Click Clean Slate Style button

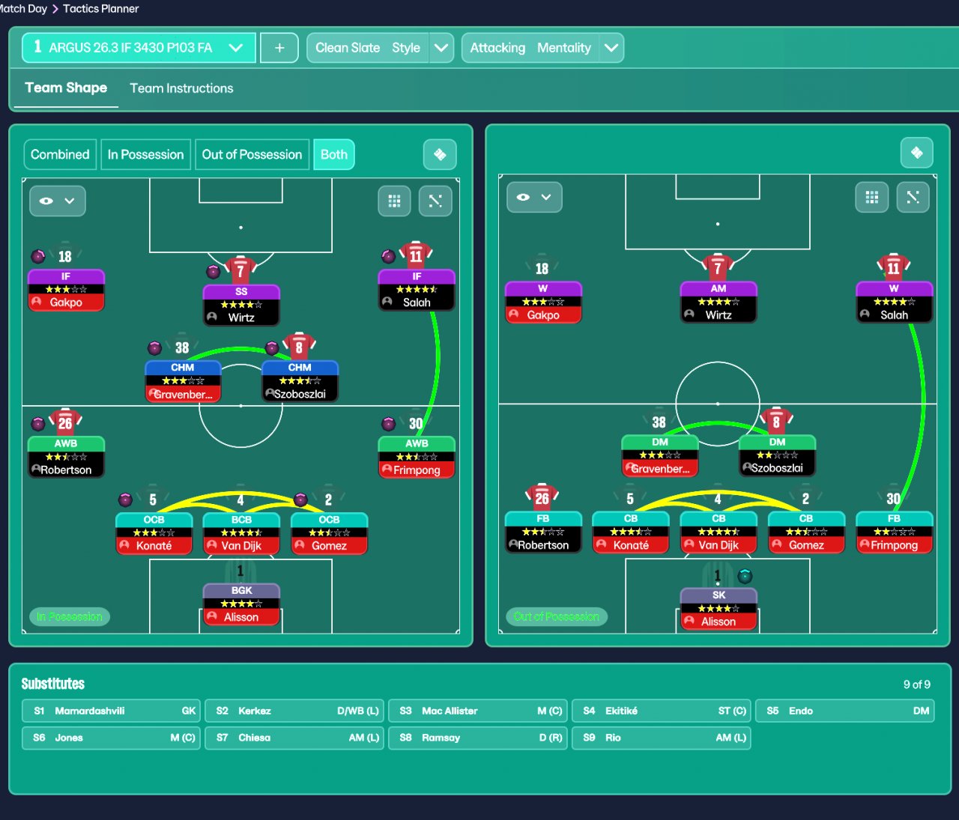368,48
